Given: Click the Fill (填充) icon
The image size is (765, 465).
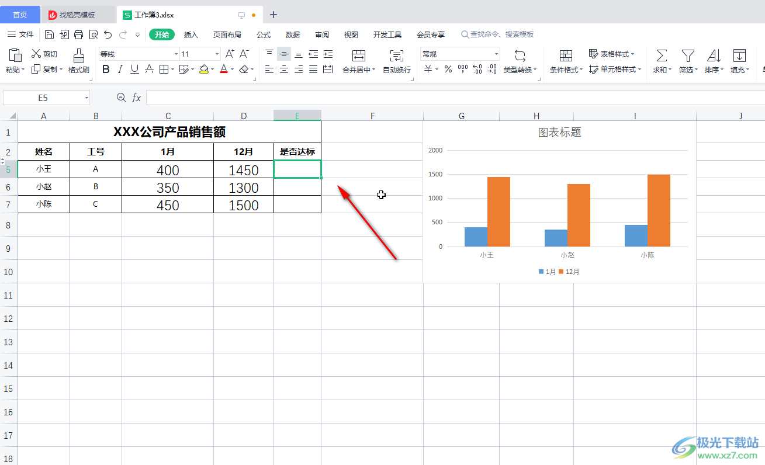Looking at the screenshot, I should [x=739, y=55].
